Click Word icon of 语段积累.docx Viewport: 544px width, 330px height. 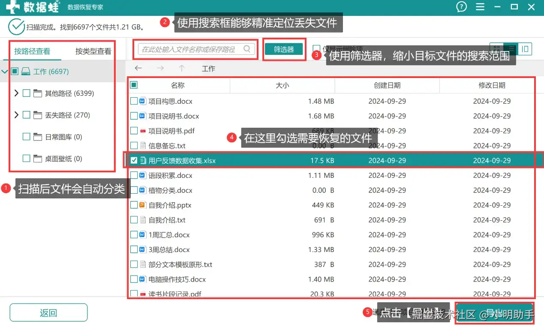point(143,176)
